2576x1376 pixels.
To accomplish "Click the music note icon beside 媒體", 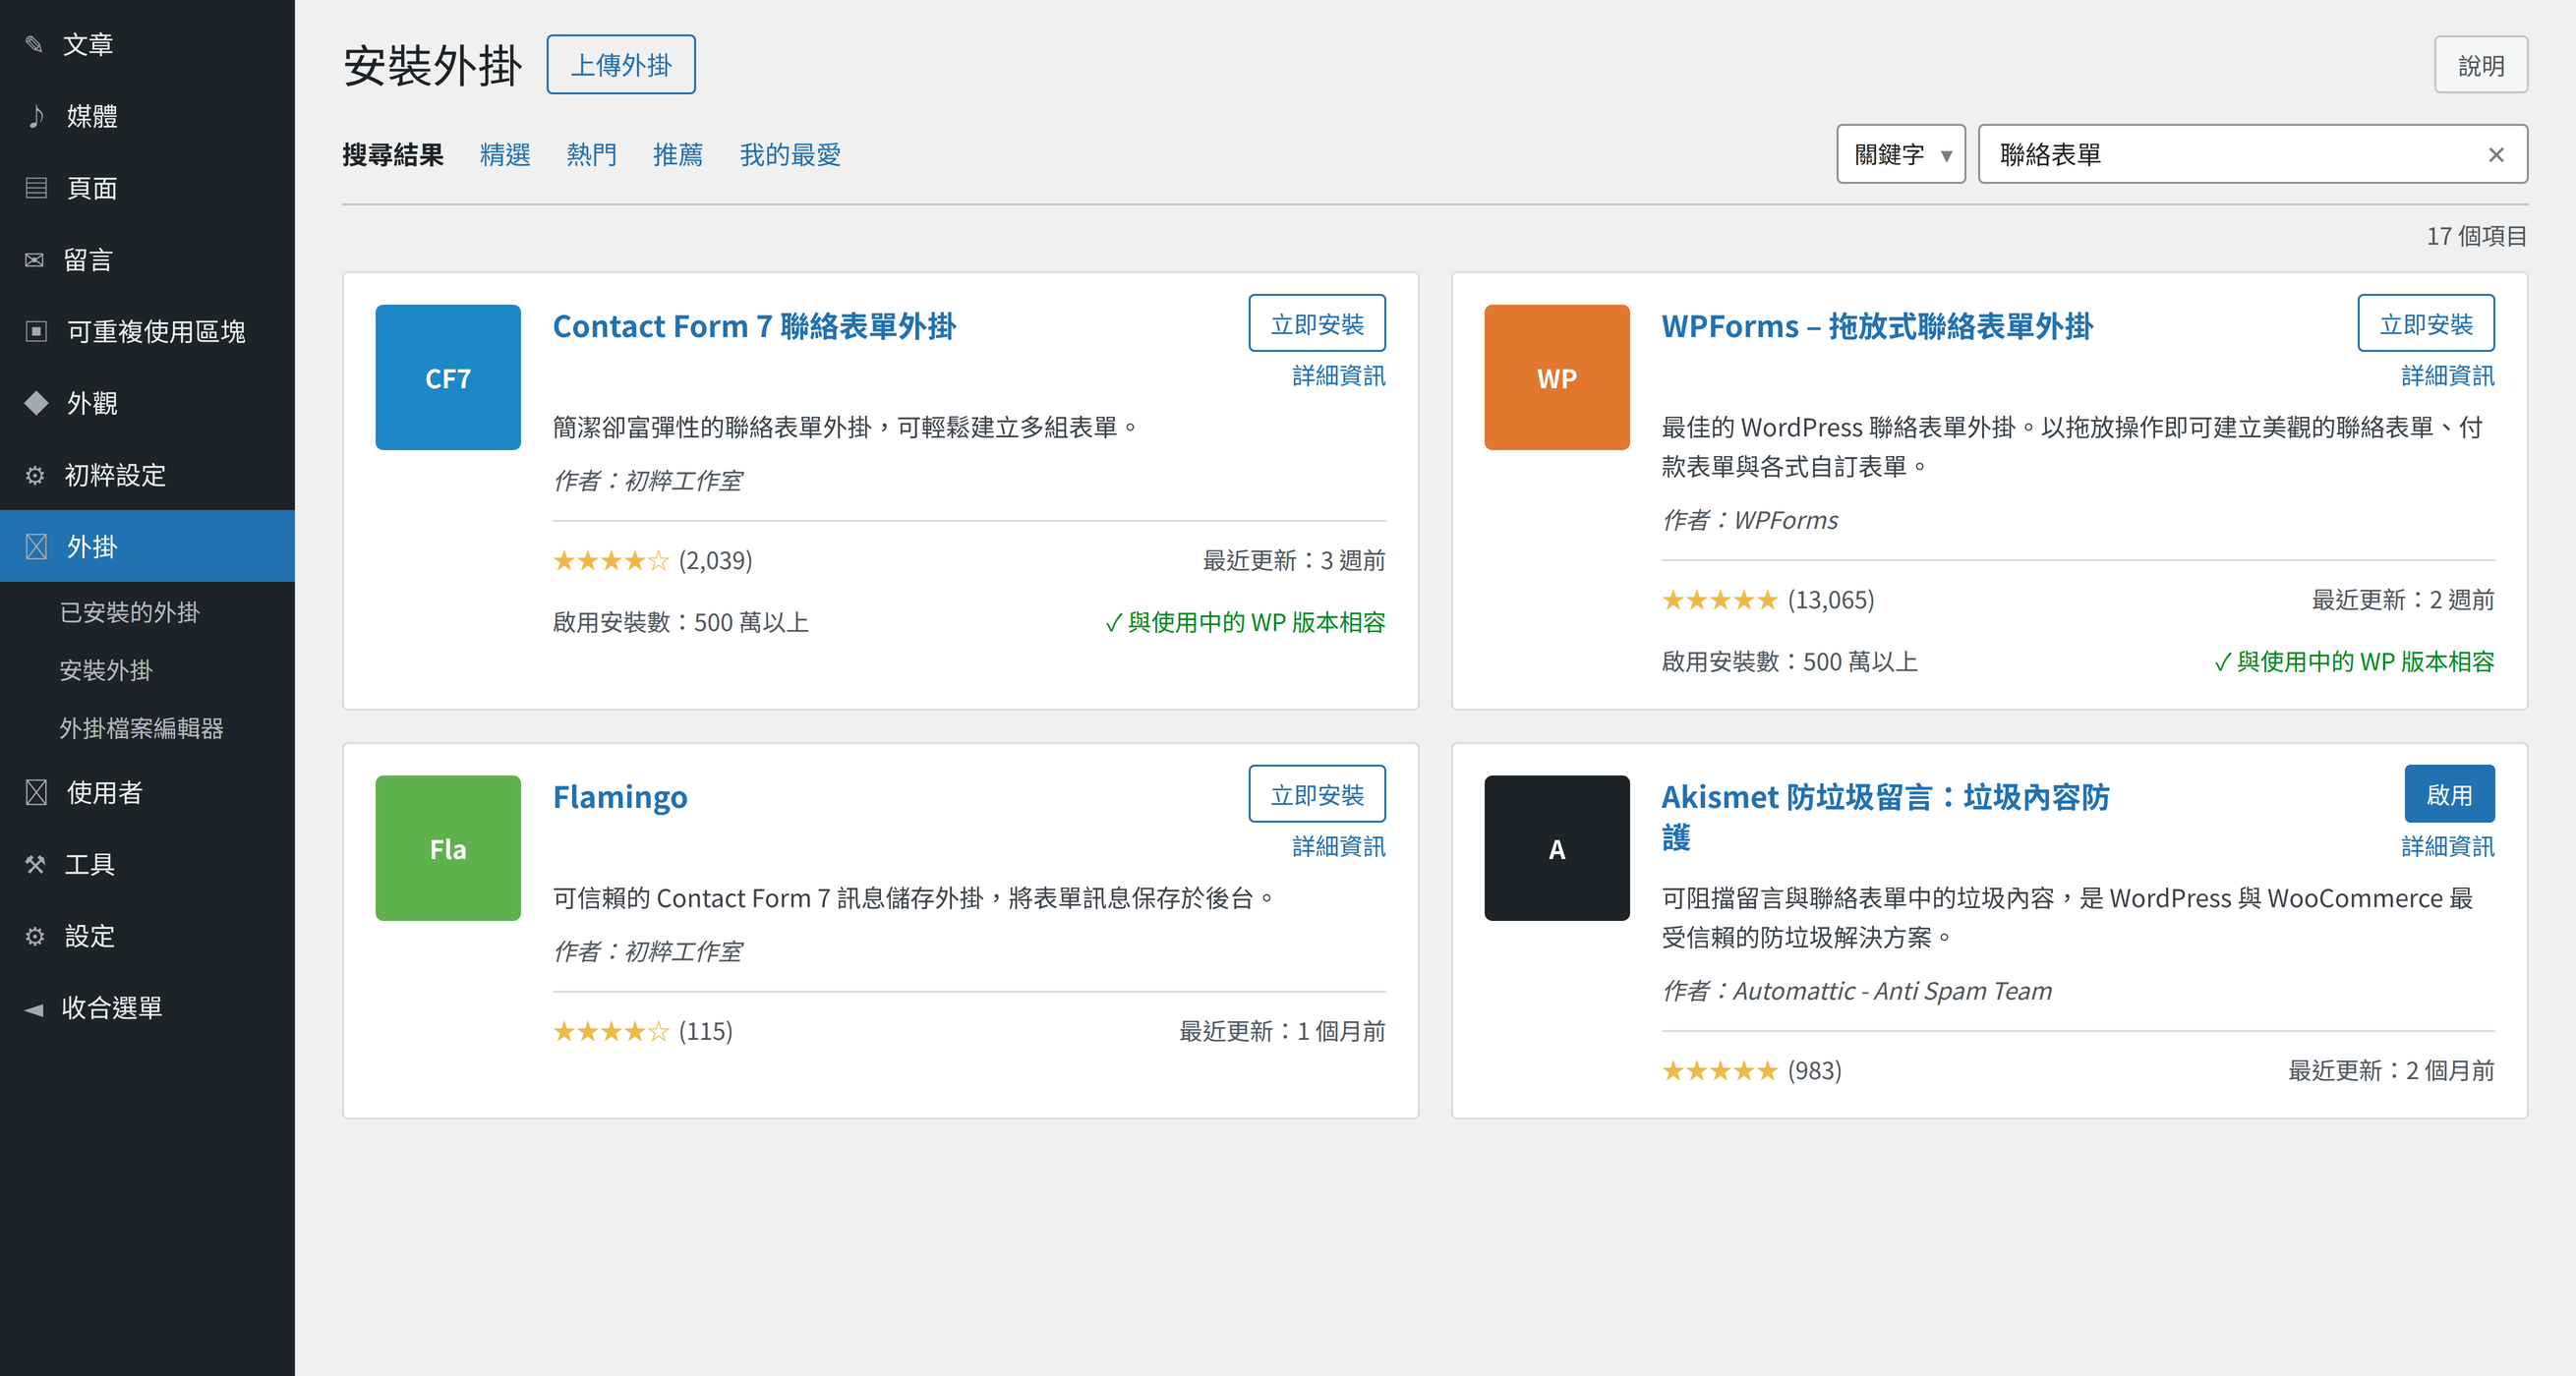I will 36,116.
